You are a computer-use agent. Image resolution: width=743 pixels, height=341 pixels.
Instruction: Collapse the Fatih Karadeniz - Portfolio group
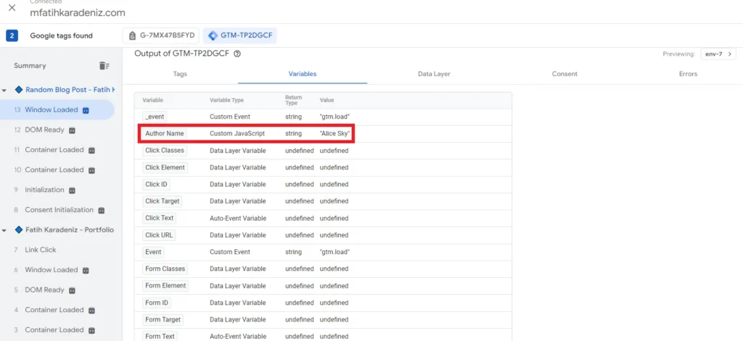click(x=4, y=230)
